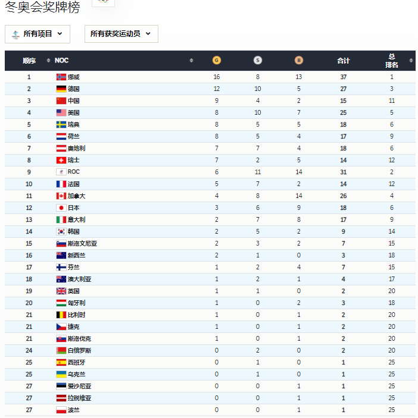418x418 pixels.
Task: Sort by NOC column sort arrows
Action: coord(191,61)
